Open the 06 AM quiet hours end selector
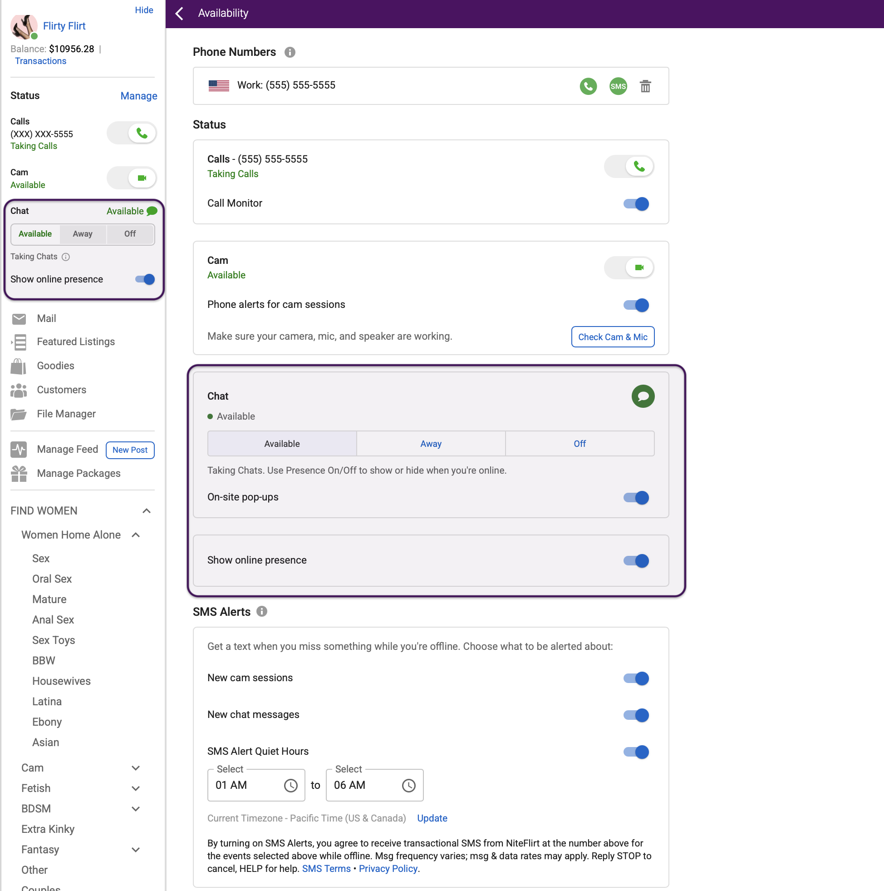This screenshot has width=884, height=891. 375,785
